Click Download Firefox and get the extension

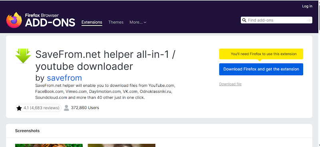[261, 69]
